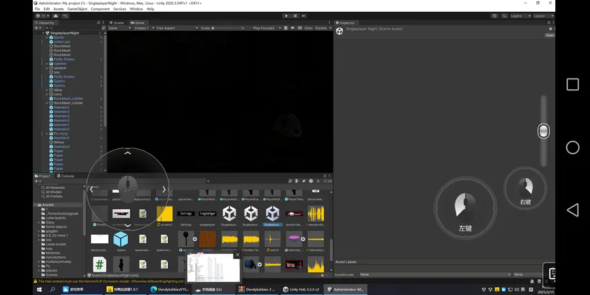Screen dimensions: 590x295
Task: Open the Layout dropdown
Action: pyautogui.click(x=543, y=16)
